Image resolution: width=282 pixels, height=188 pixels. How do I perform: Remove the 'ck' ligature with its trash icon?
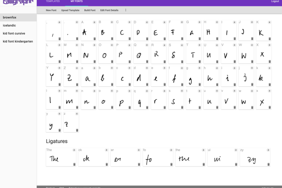click(x=107, y=164)
